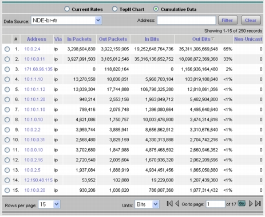Go to the first page icon
Screen dimensions: 265x217
click(169, 203)
